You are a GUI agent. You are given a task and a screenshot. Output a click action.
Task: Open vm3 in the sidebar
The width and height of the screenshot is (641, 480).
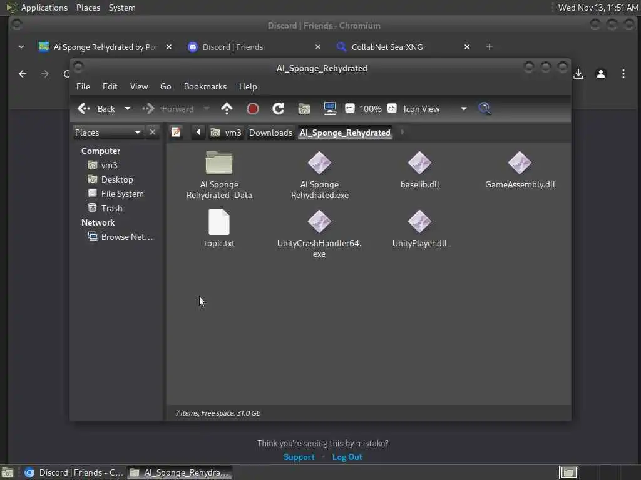coord(103,165)
